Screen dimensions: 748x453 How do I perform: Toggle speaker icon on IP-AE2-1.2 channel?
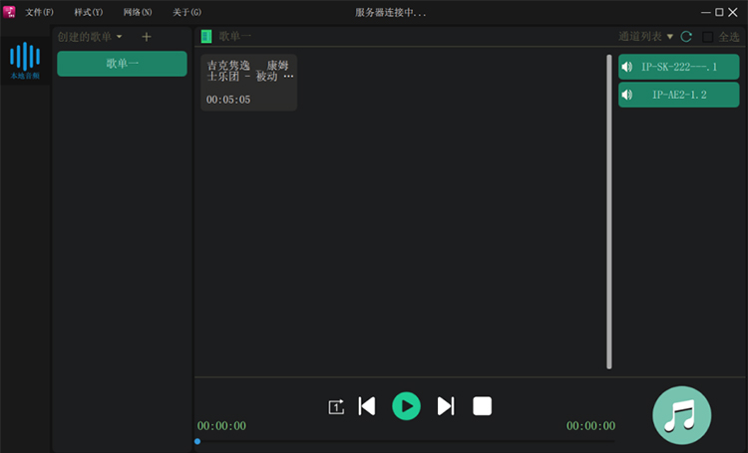627,96
